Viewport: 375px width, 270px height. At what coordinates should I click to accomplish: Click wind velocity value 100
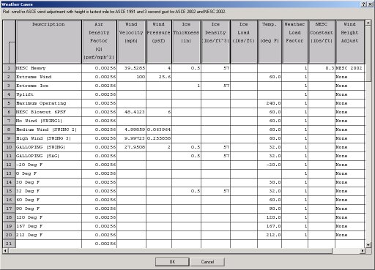131,77
